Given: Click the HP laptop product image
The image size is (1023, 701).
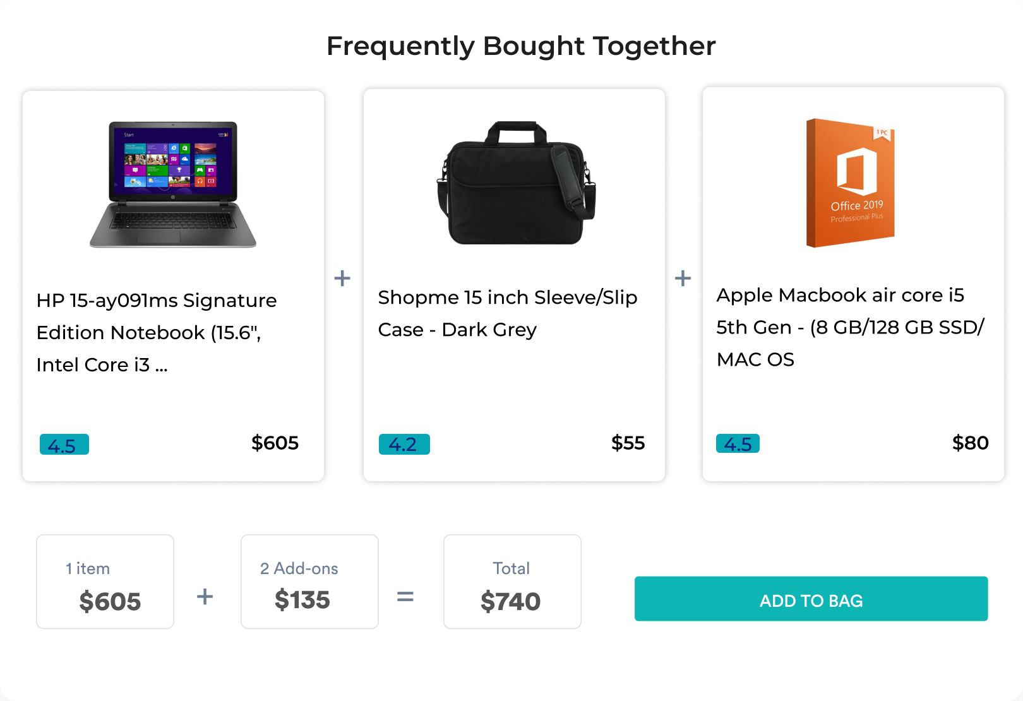Looking at the screenshot, I should click(173, 184).
